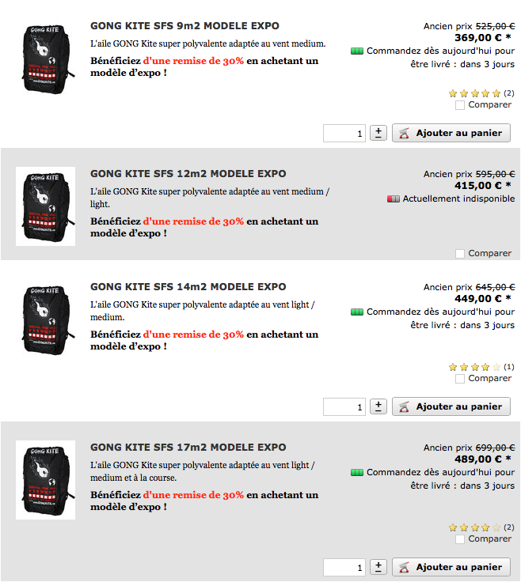Check Comparer for the 14m2 kite

[460, 379]
